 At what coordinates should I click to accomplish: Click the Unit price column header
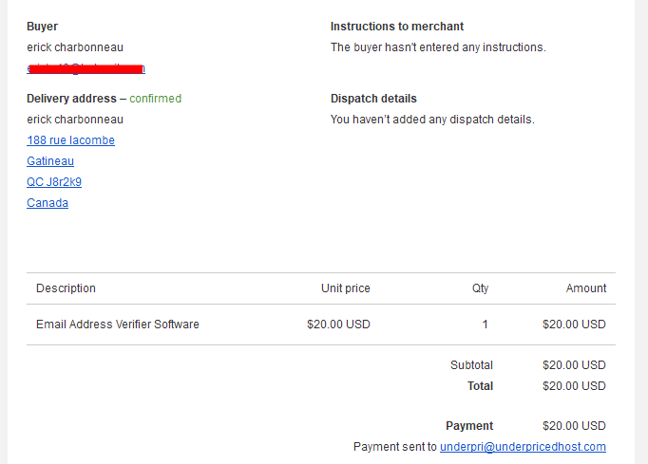[346, 288]
